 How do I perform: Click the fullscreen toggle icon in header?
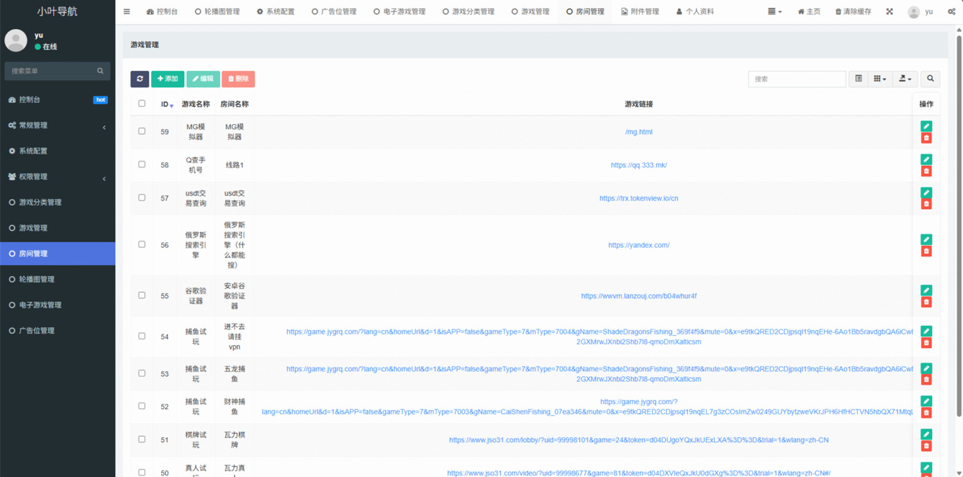point(889,12)
